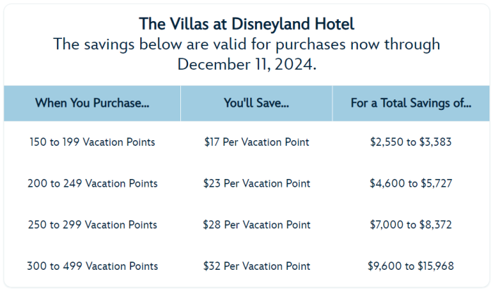
Task: Click the $23 Per Vacation Point cell
Action: click(x=256, y=183)
